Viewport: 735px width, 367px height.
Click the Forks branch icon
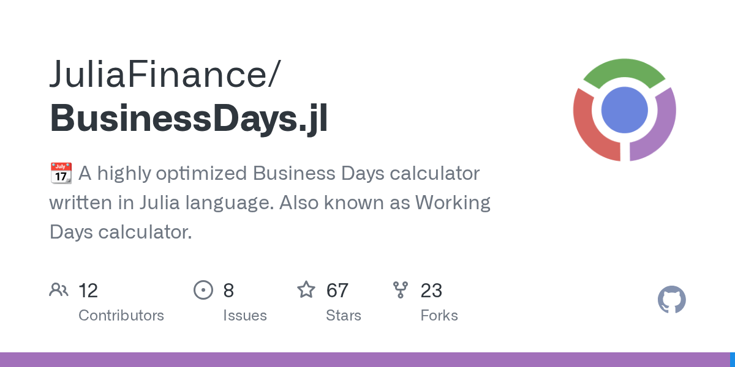pyautogui.click(x=401, y=290)
